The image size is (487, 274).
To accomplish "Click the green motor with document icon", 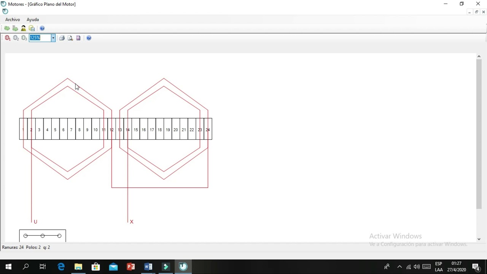I will (x=15, y=28).
